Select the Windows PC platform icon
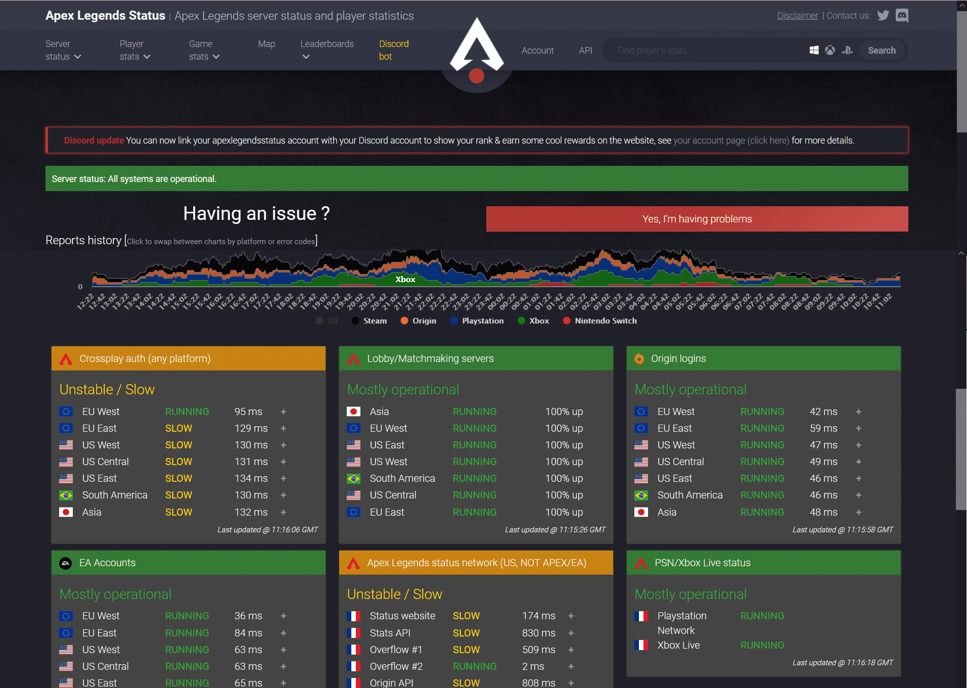 814,50
